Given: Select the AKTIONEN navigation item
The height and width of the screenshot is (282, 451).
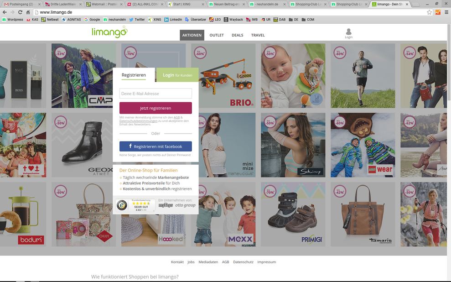Looking at the screenshot, I should (192, 35).
